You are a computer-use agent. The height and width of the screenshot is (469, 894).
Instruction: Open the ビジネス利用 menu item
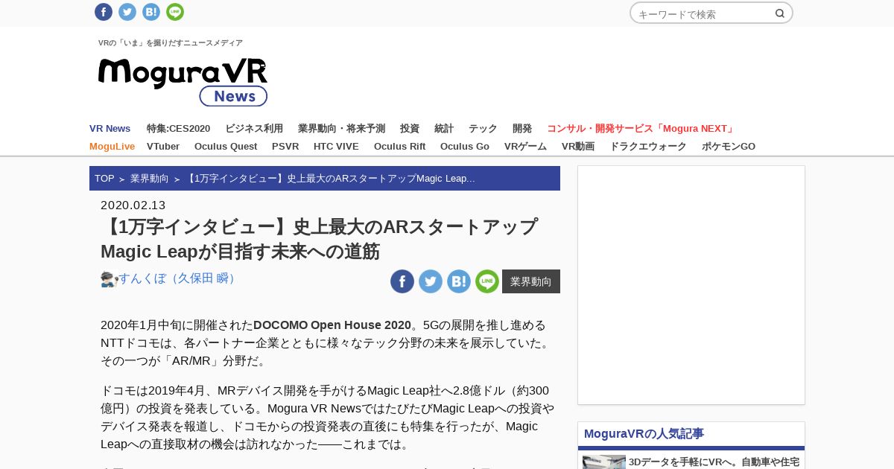point(254,129)
